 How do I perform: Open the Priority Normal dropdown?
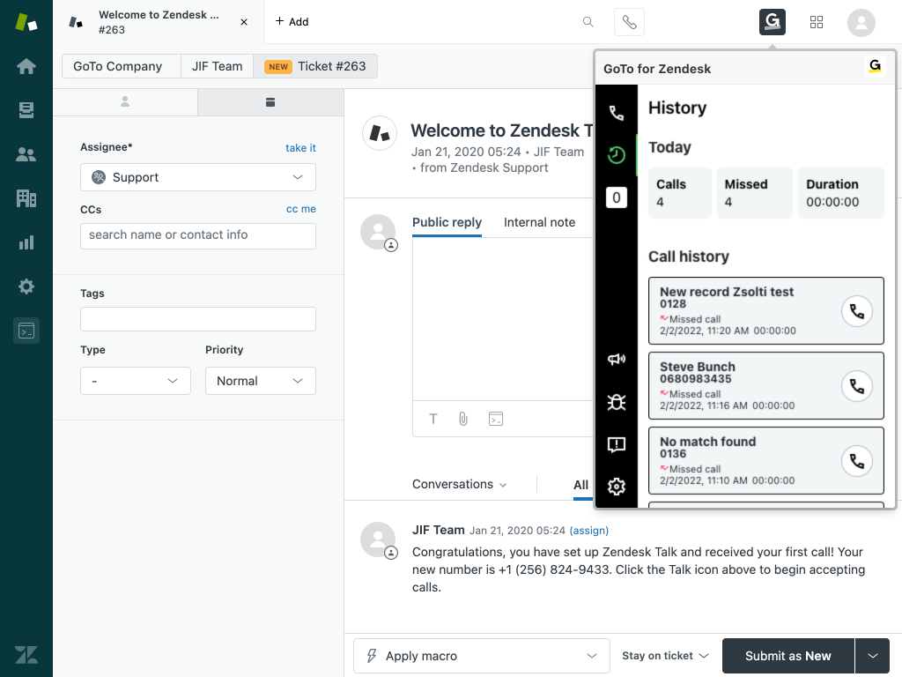(x=260, y=381)
